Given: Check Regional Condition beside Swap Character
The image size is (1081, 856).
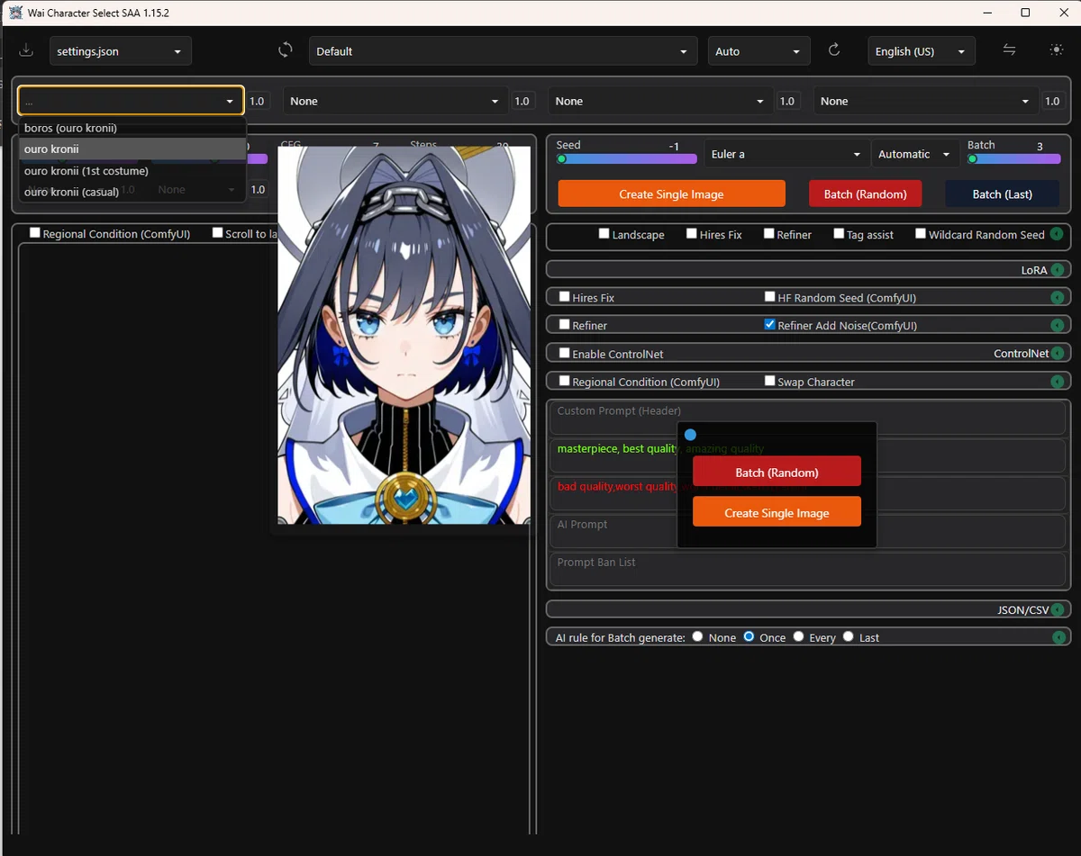Looking at the screenshot, I should click(x=565, y=381).
